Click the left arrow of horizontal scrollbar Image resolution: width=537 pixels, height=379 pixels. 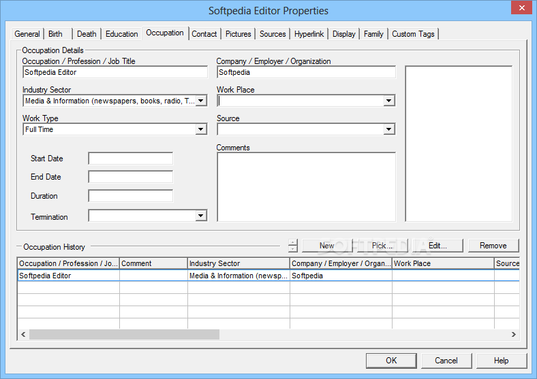23,334
